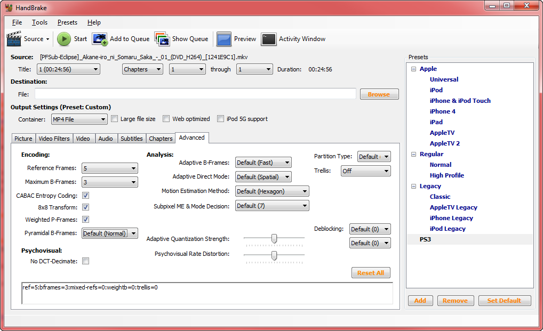Toggle the Web optimized checkbox

coord(166,119)
